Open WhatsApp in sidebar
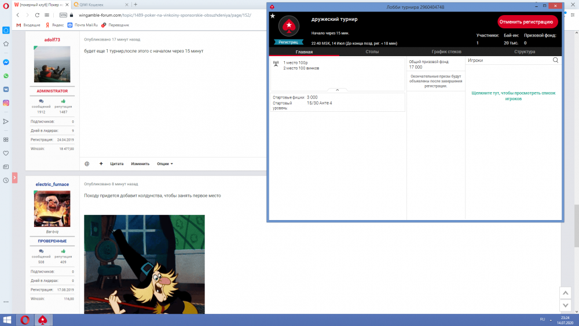 6,76
